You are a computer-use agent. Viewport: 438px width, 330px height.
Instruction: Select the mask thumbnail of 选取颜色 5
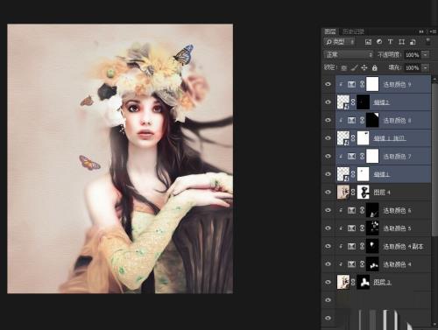tap(372, 228)
